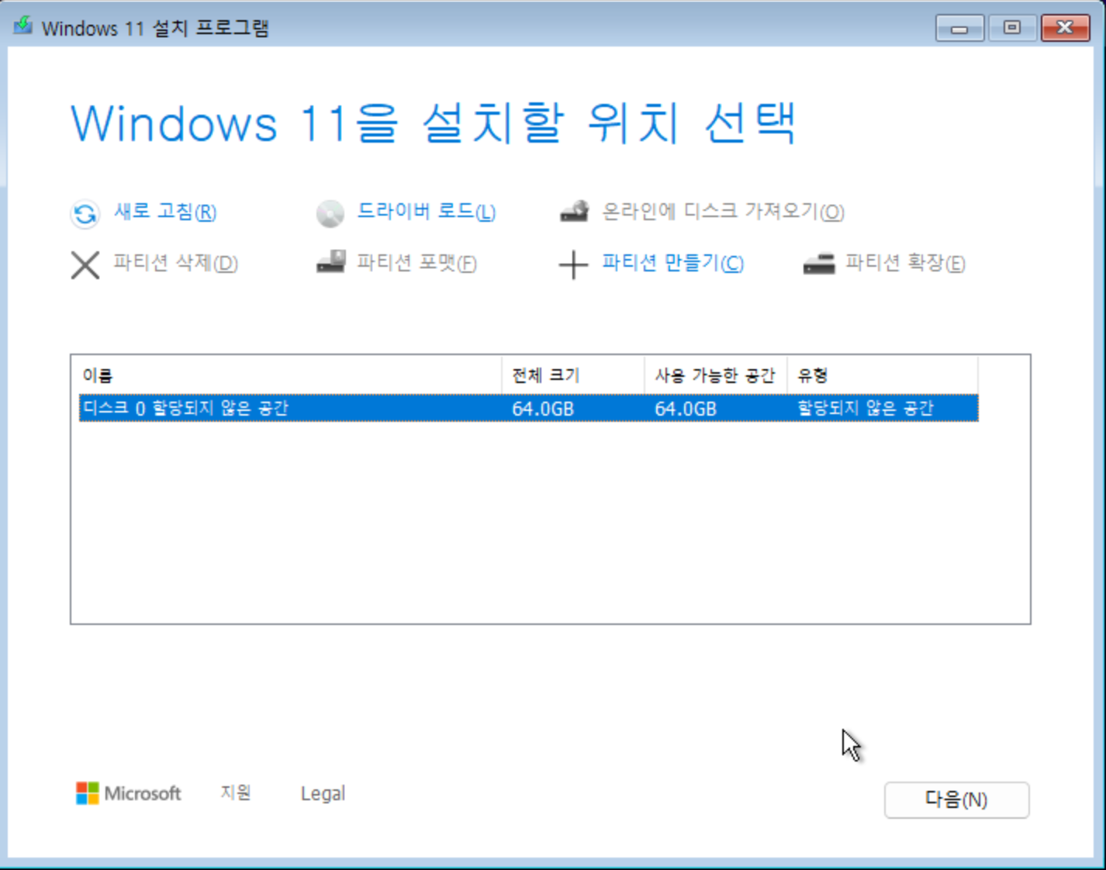Select the 디스크 0 할당되지 않은 공간 row
Image resolution: width=1106 pixels, height=870 pixels.
[528, 408]
